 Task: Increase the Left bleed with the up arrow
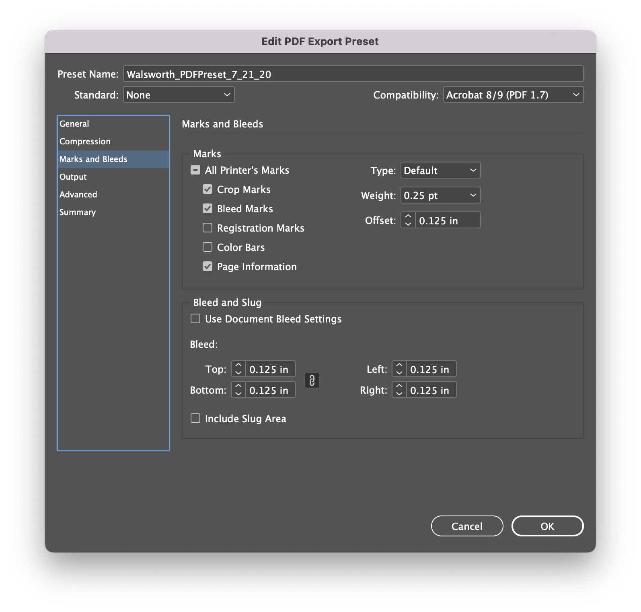[x=399, y=365]
